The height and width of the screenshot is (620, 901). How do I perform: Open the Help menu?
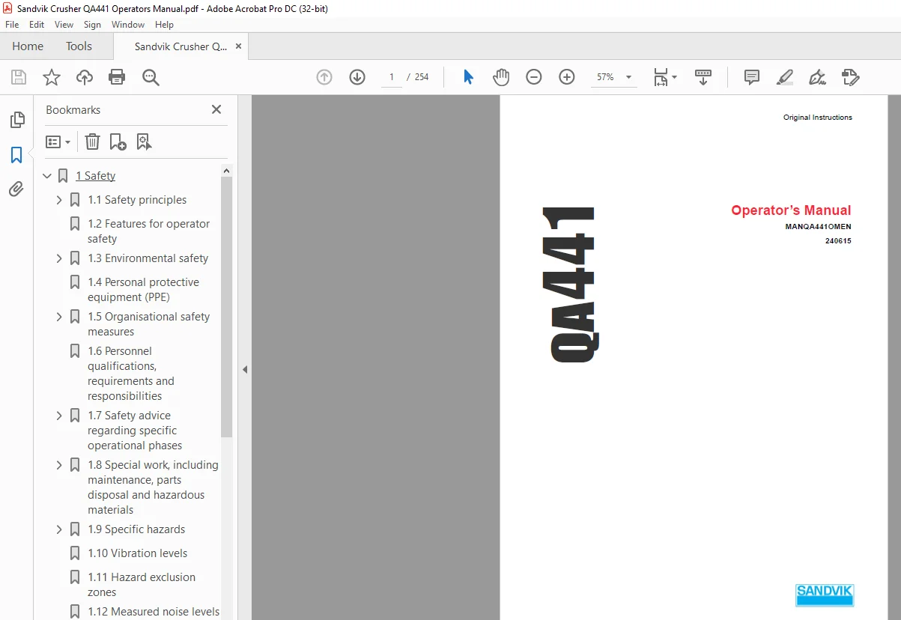pos(164,25)
